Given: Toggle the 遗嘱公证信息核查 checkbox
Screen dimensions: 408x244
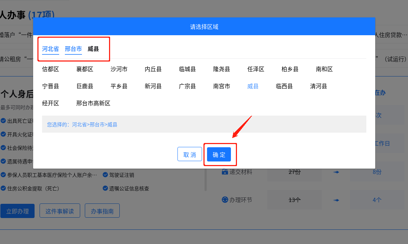Looking at the screenshot, I should (x=105, y=189).
